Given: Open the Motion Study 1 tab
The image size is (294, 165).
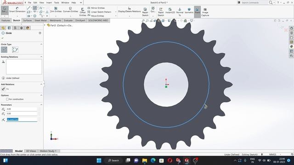Looking at the screenshot, I should (48, 151).
